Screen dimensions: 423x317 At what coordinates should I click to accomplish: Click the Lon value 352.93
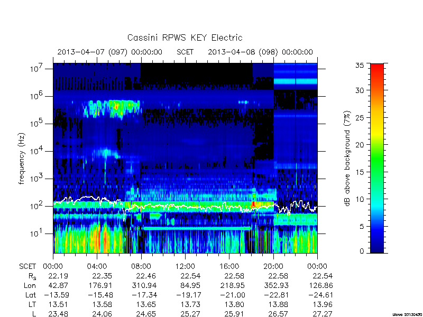click(276, 285)
